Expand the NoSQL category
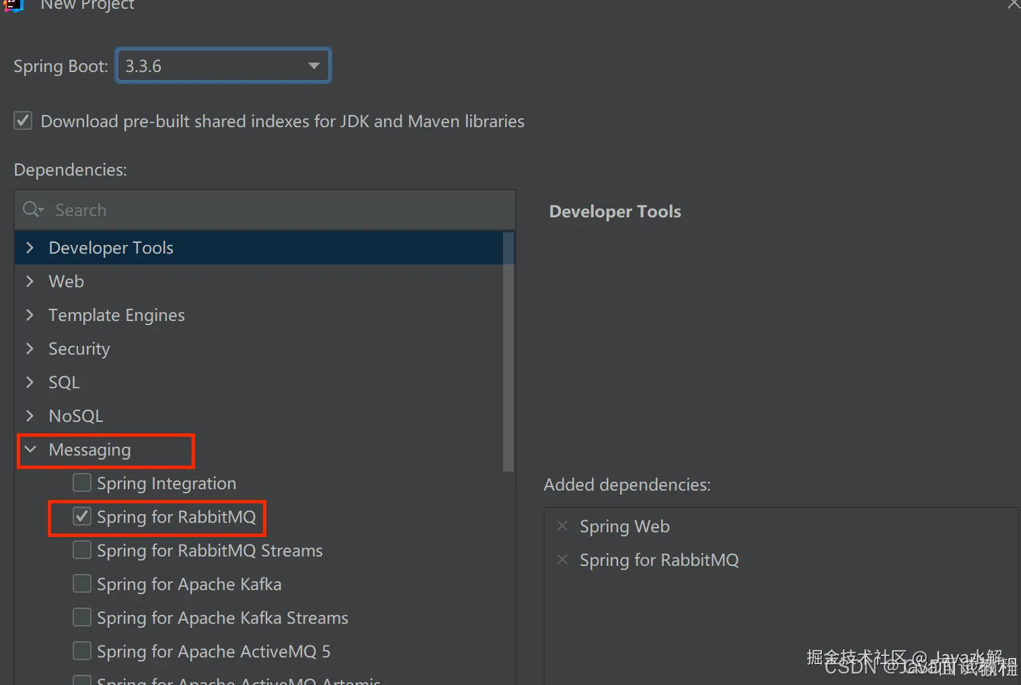 coord(30,416)
